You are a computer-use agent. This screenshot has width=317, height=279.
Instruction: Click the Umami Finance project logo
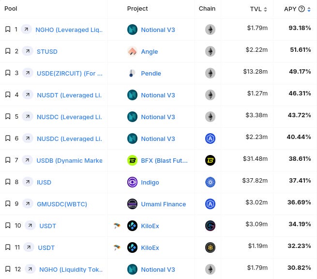[132, 204]
